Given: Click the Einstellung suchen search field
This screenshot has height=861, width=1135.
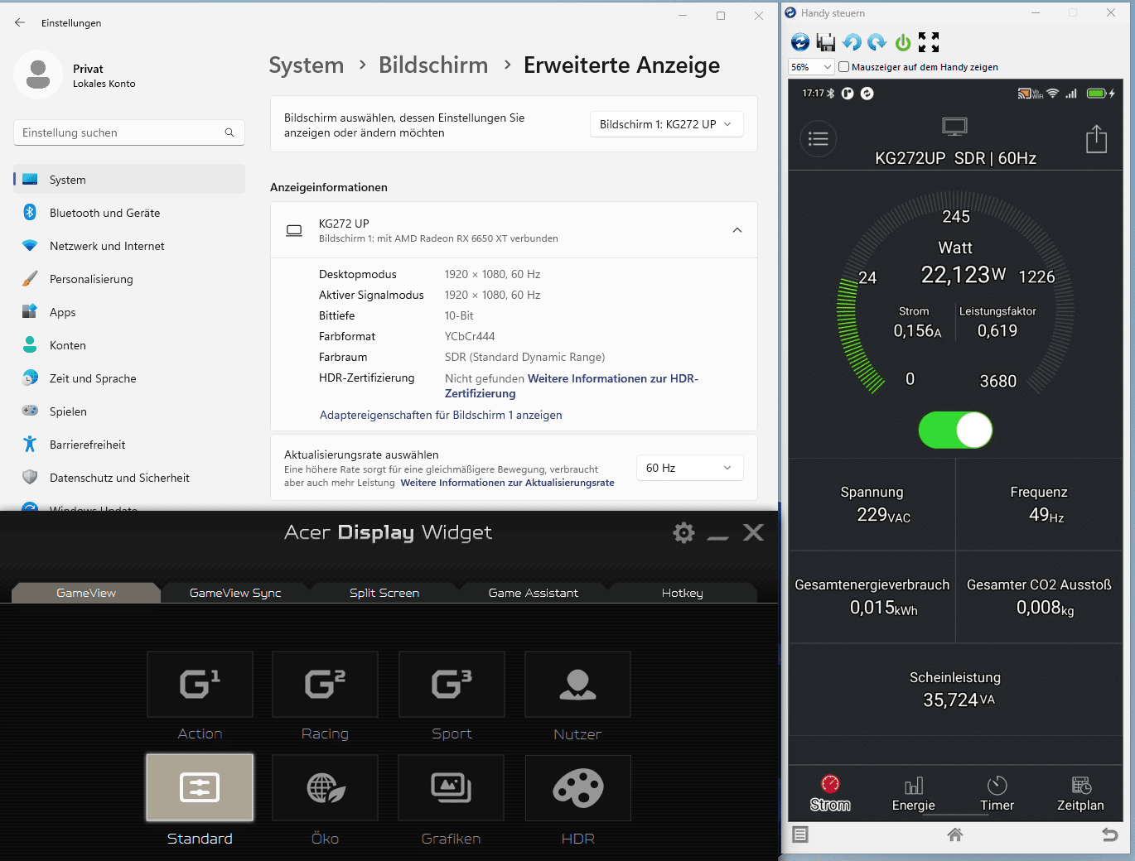Looking at the screenshot, I should (x=129, y=132).
